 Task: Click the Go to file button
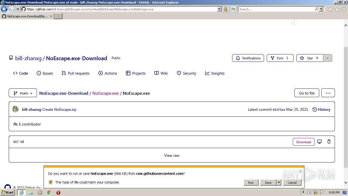[307, 93]
